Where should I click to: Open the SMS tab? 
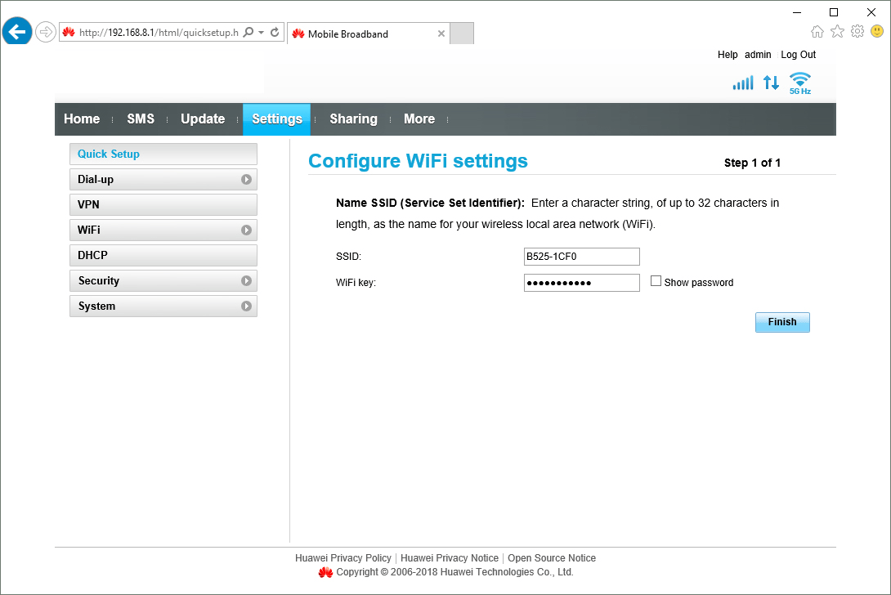click(141, 119)
